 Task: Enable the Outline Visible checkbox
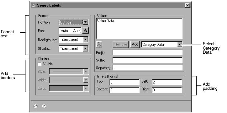point(40,64)
